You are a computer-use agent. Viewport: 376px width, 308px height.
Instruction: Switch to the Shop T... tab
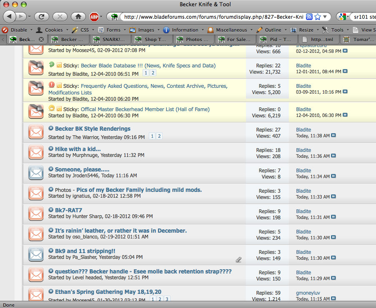tap(152, 40)
